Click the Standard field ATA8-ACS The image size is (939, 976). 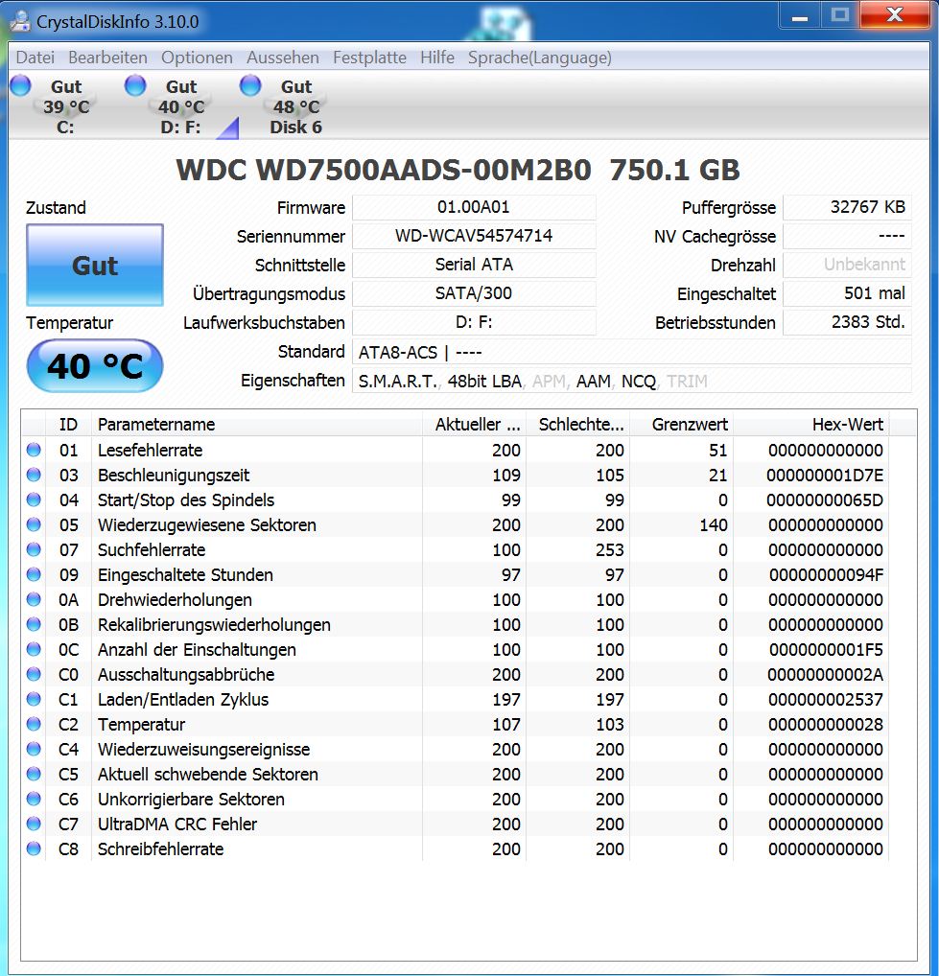[631, 352]
